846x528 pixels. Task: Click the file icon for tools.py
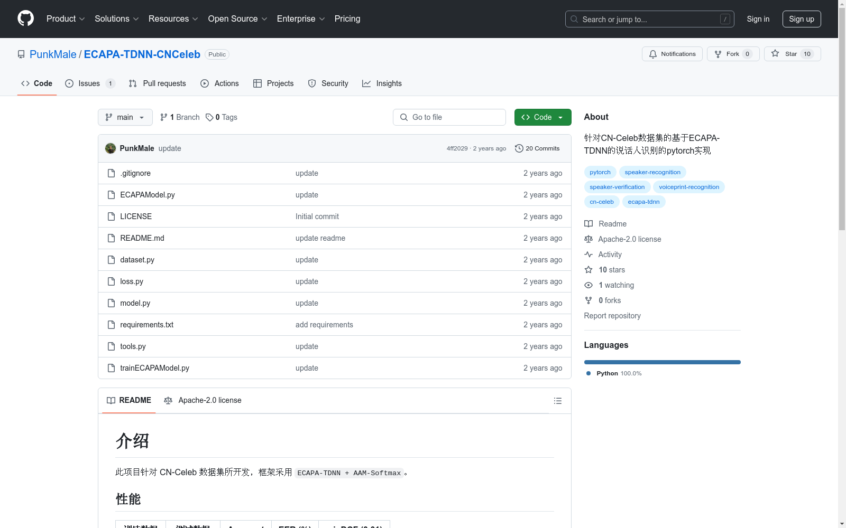pos(111,346)
